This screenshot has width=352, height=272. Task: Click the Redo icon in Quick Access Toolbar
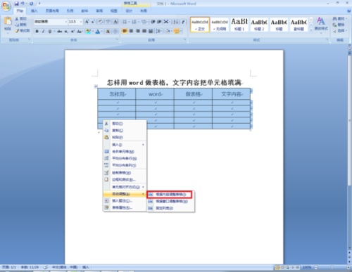pos(31,4)
